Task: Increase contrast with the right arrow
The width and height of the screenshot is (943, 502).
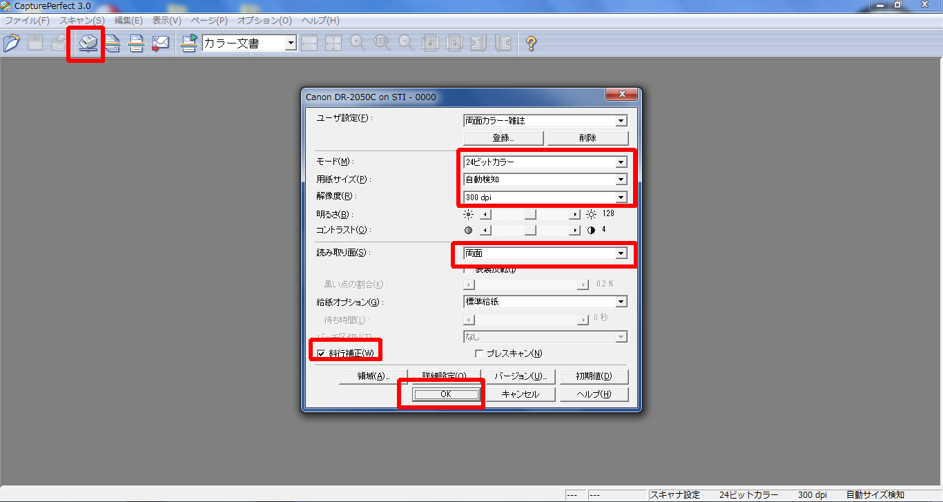Action: [574, 230]
